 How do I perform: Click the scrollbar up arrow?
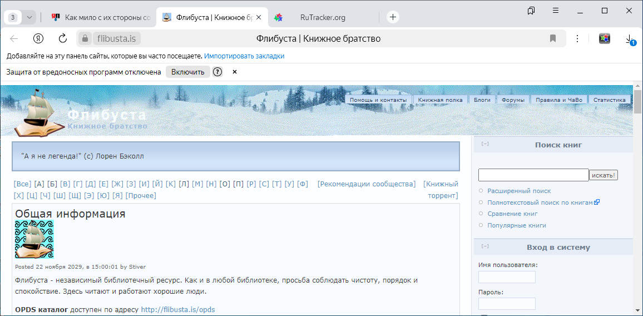coord(637,86)
